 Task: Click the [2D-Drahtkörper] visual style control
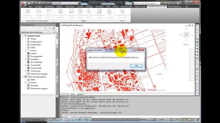[x=76, y=25]
